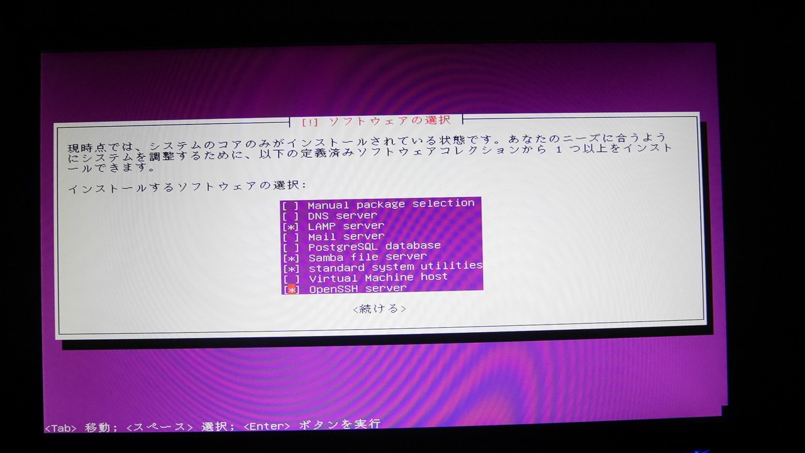Toggle the standard system utilities checkbox
The image size is (805, 453).
point(291,268)
